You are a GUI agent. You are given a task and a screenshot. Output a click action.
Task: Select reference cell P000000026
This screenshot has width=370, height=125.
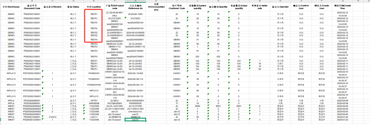136,103
